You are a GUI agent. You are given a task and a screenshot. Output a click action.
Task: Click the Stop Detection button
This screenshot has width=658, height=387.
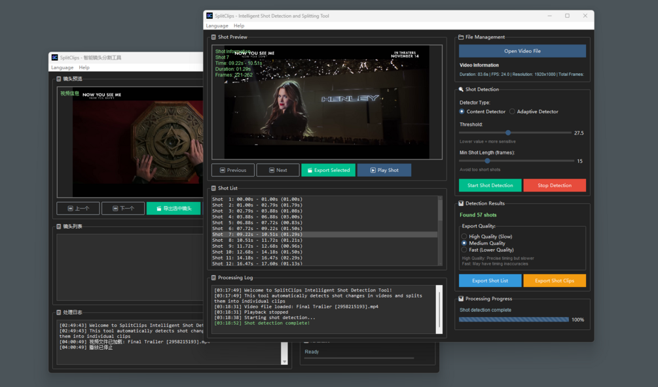tap(555, 185)
